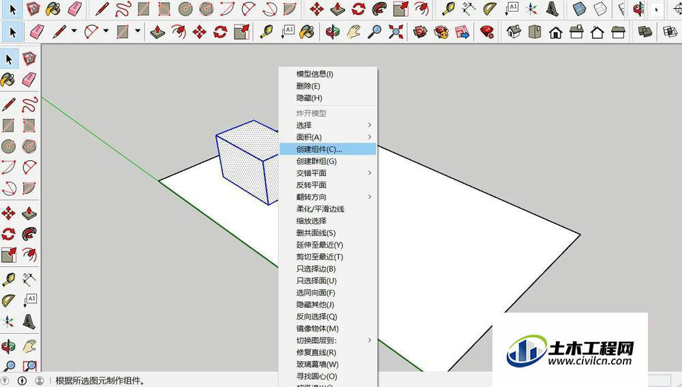Click the info circle icon in status bar

(22, 381)
